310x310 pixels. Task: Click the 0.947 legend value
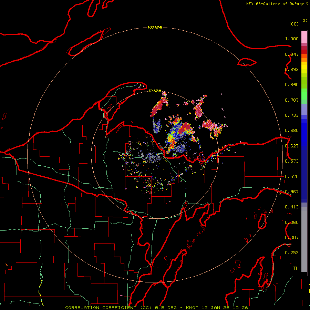[292, 54]
